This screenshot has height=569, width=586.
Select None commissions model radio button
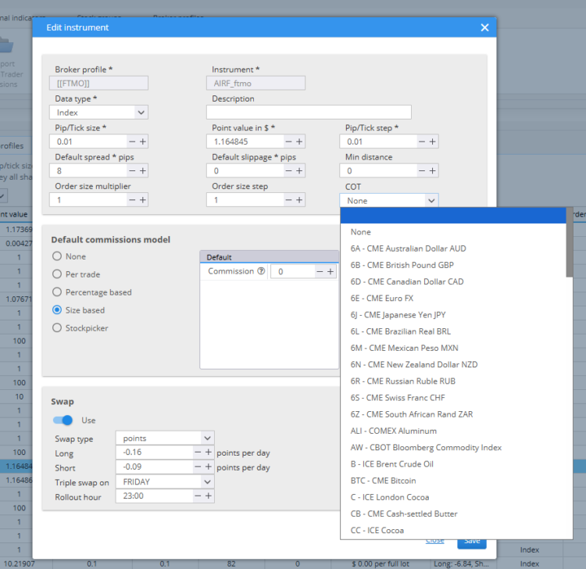(x=57, y=256)
